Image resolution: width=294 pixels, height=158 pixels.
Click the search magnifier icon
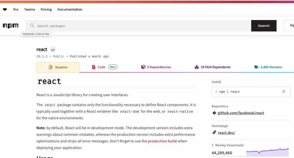(x=32, y=25)
